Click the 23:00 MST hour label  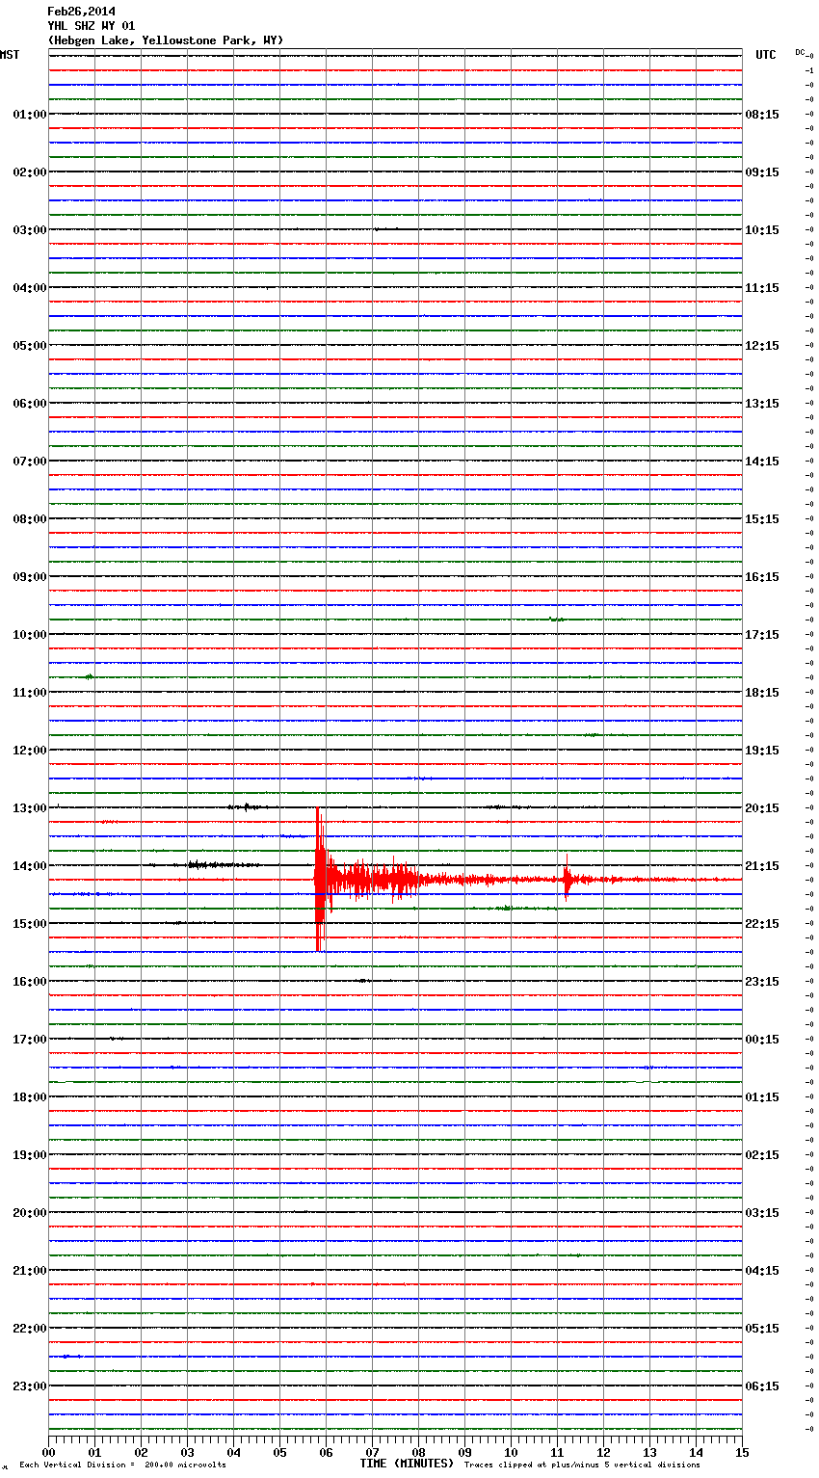[x=30, y=1386]
